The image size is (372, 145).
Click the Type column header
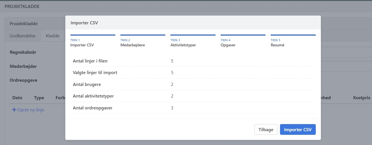pos(39,98)
